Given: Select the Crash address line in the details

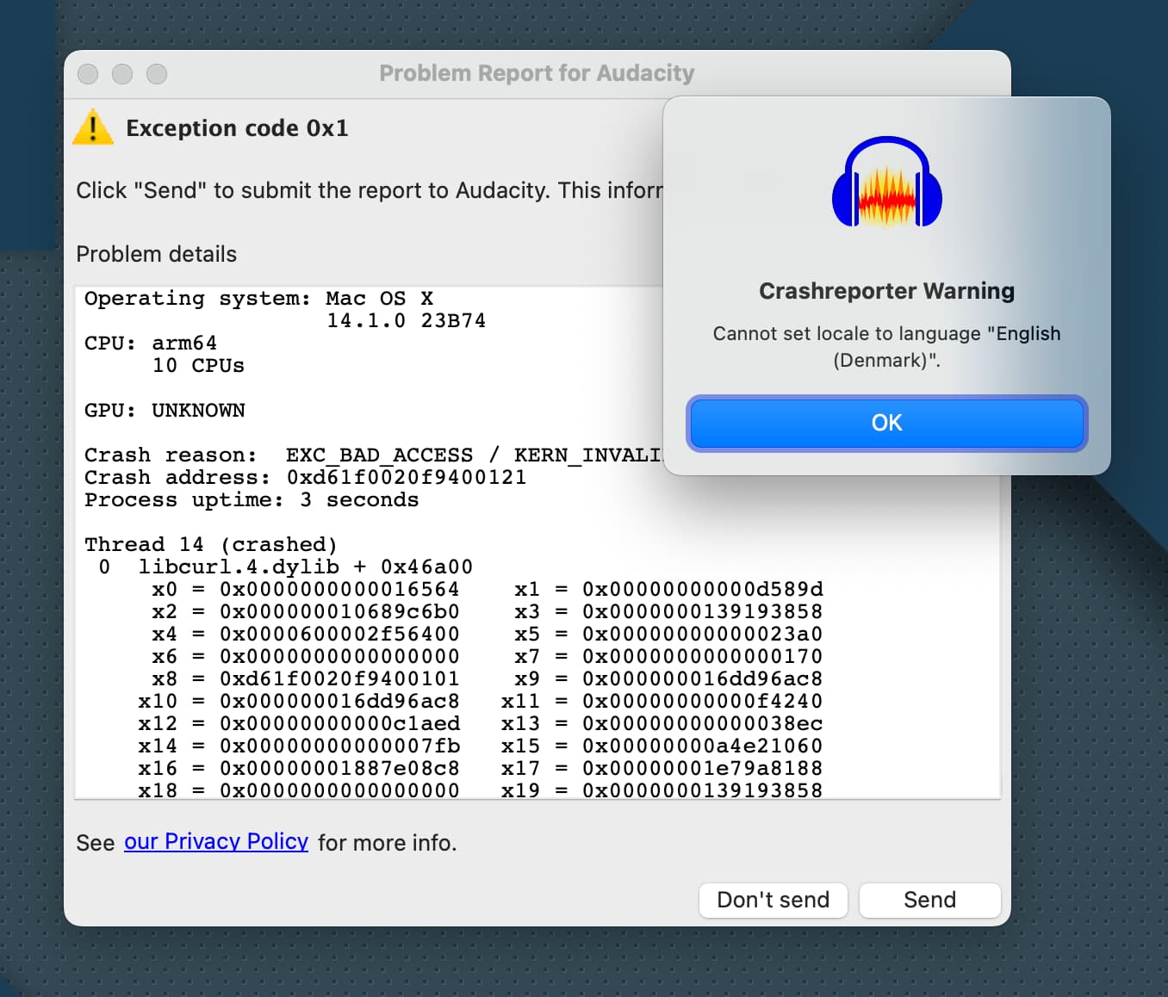Looking at the screenshot, I should pyautogui.click(x=305, y=477).
